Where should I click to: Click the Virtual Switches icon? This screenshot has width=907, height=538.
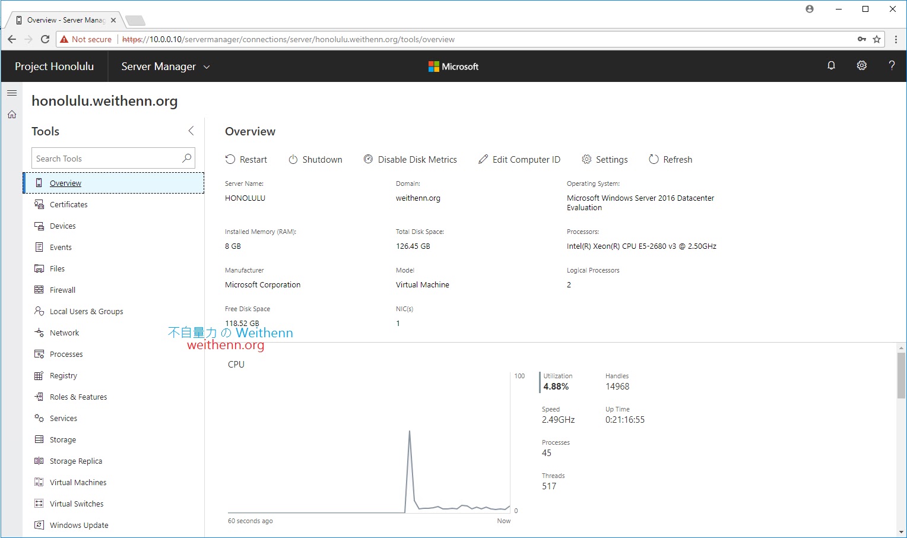tap(39, 504)
